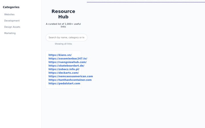
Task: Follow the tanthanhcontainer.com link
Action: click(70, 80)
